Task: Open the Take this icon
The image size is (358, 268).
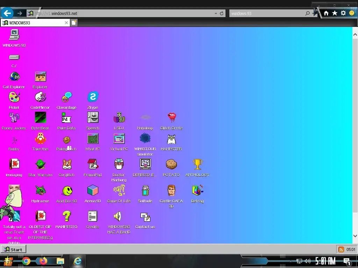Action: tap(41, 138)
